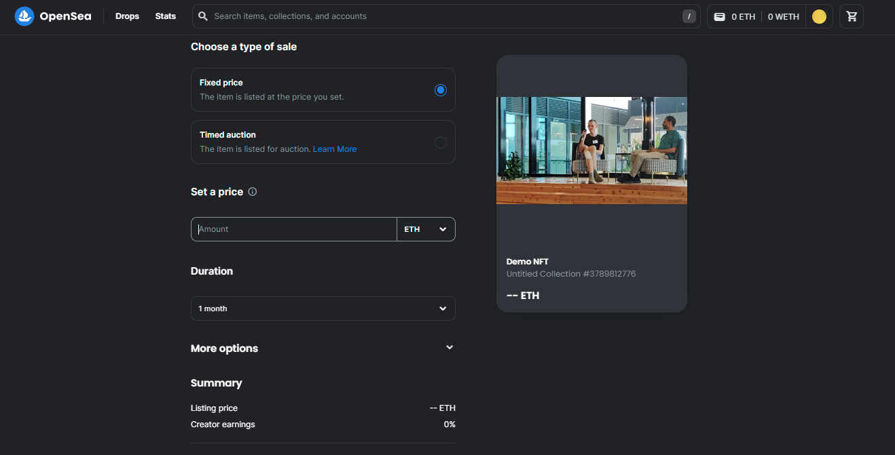Viewport: 895px width, 455px height.
Task: Click the search magnifier icon
Action: 203,16
